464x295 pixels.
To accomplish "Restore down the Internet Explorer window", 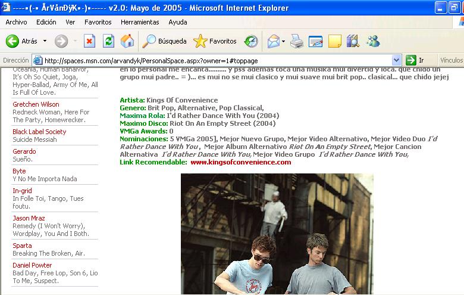I will pyautogui.click(x=454, y=8).
